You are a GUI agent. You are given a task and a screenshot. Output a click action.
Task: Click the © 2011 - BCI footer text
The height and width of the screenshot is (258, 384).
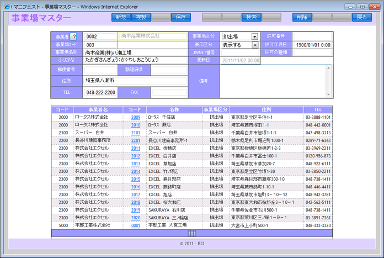tap(192, 244)
